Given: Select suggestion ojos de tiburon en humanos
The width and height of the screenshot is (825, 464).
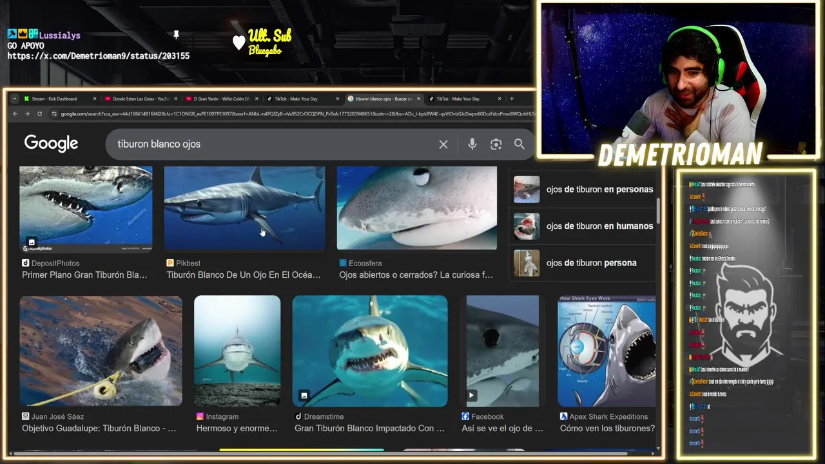Looking at the screenshot, I should (600, 226).
